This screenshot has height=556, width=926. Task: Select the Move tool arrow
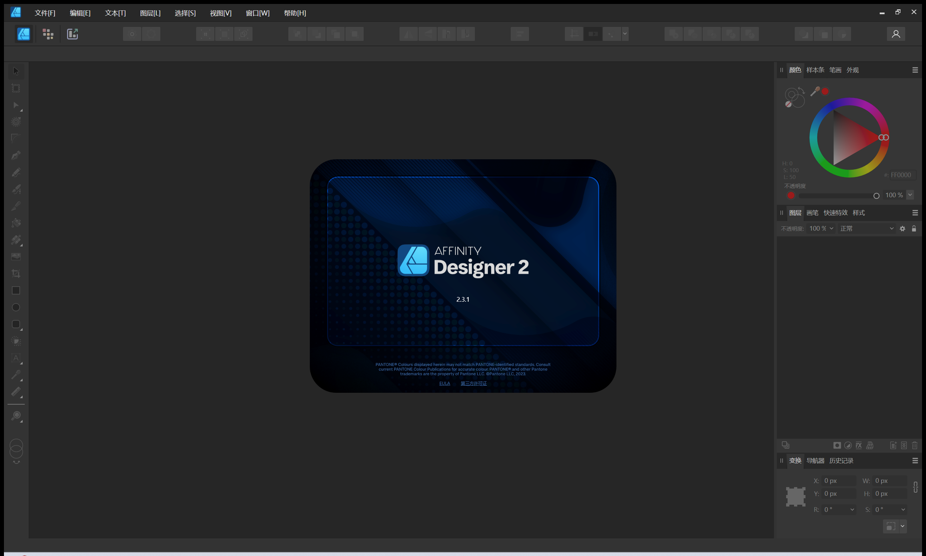[x=16, y=71]
